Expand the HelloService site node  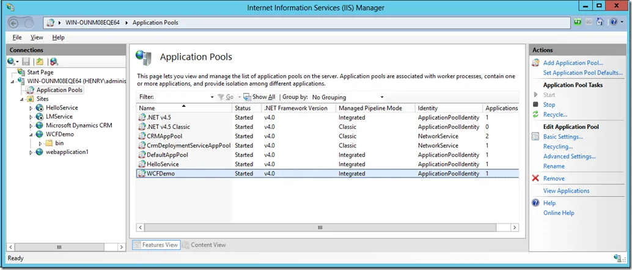(x=31, y=108)
